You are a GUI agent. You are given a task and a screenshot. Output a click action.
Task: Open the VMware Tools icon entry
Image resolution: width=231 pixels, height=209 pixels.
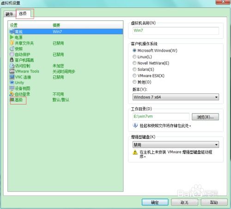point(12,71)
